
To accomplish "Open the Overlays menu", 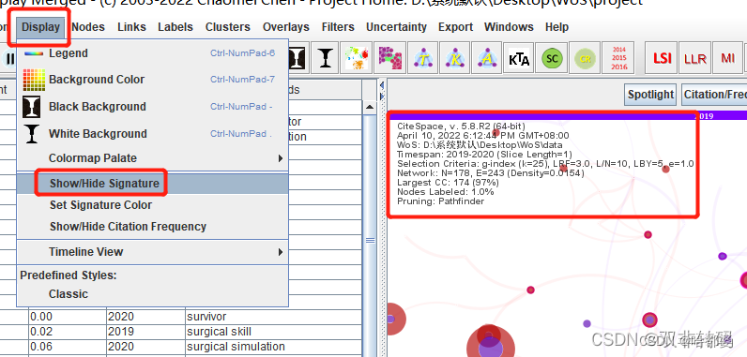I will click(286, 27).
